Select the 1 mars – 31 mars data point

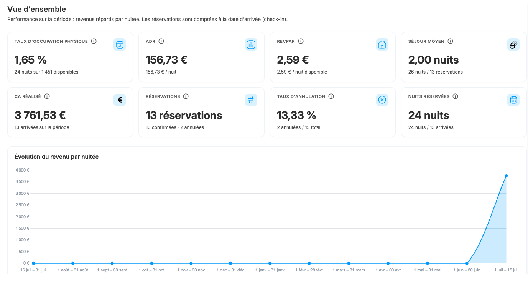coord(349,263)
